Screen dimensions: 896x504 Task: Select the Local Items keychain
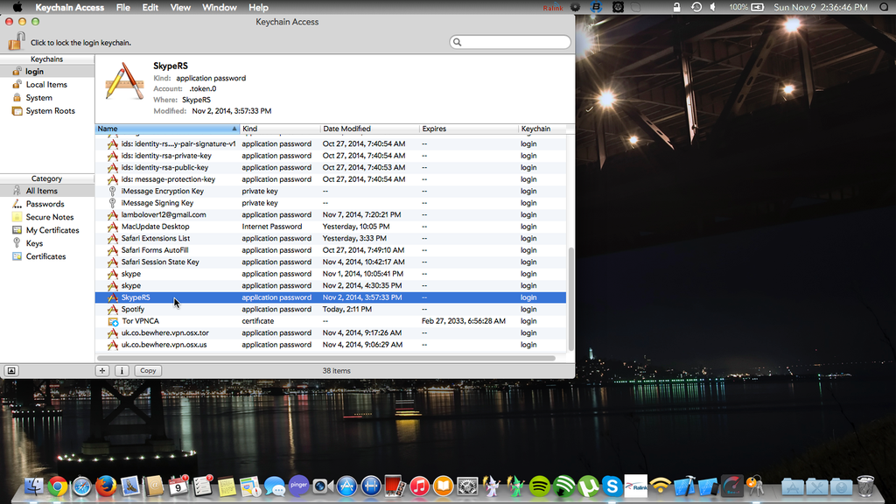(x=47, y=85)
